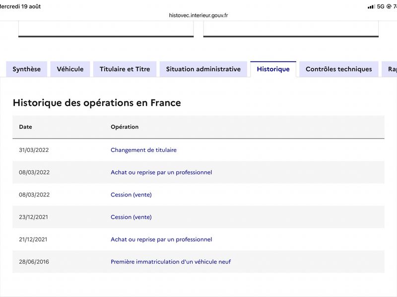Open the Titulaire et Titre tab
The width and height of the screenshot is (397, 297).
(x=125, y=69)
